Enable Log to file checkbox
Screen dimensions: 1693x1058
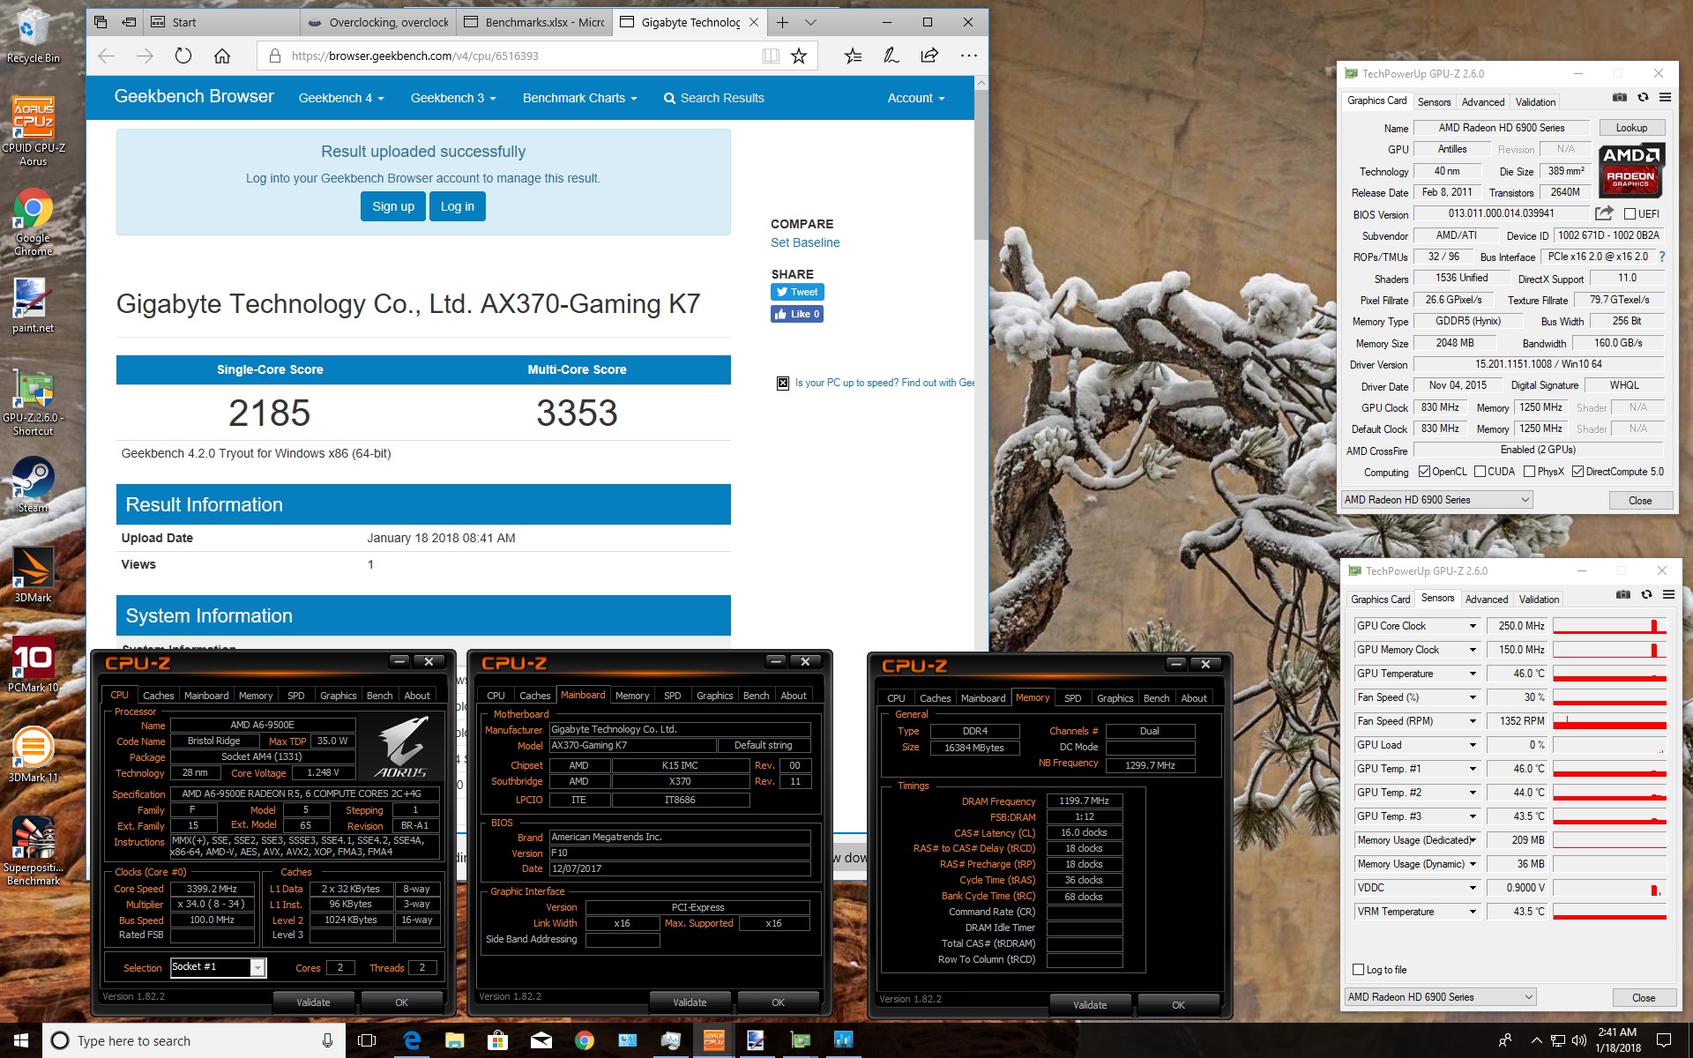tap(1358, 970)
